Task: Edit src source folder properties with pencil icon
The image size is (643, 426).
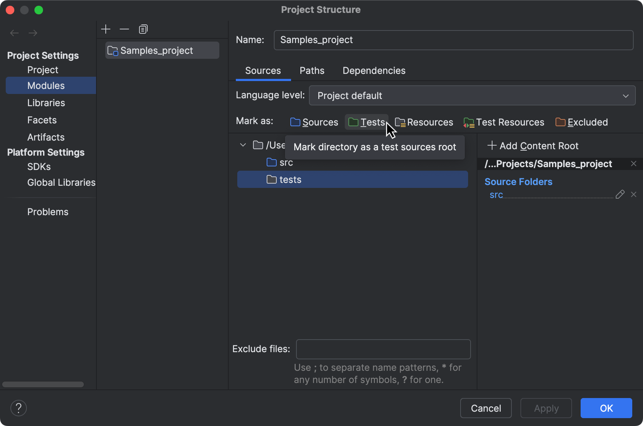Action: point(620,194)
